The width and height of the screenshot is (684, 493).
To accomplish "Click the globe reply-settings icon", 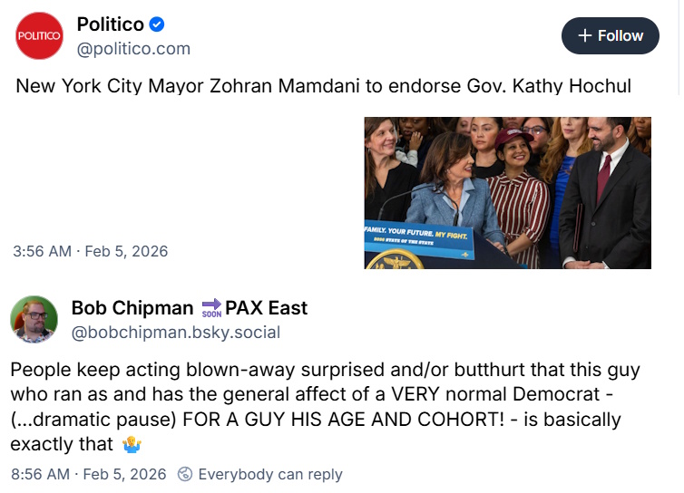I will (185, 474).
